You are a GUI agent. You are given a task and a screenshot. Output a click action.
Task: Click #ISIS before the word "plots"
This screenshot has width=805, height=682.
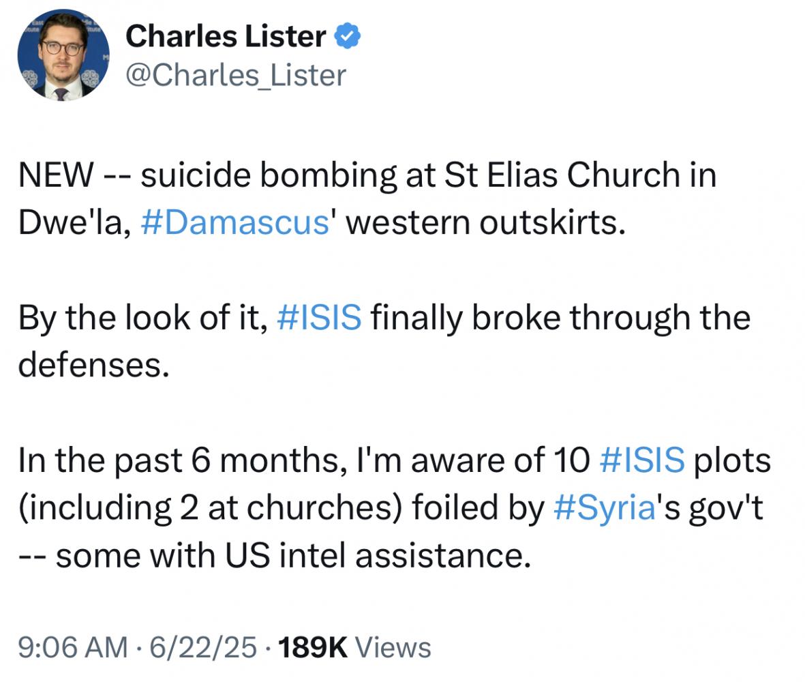click(641, 460)
